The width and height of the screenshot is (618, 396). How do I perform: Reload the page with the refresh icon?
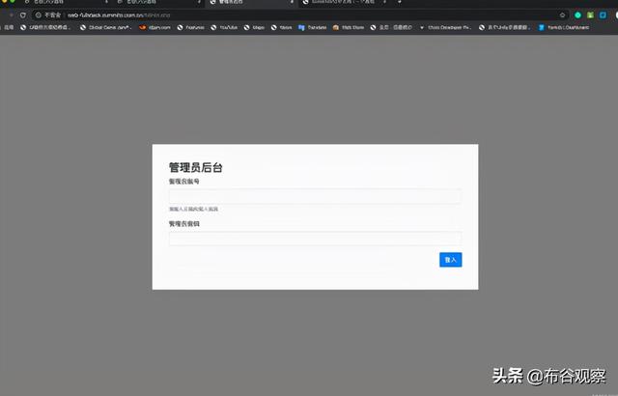pos(23,15)
